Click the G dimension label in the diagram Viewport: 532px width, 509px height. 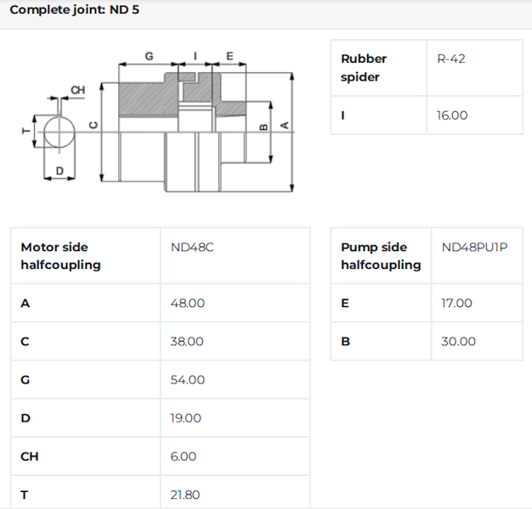[150, 56]
